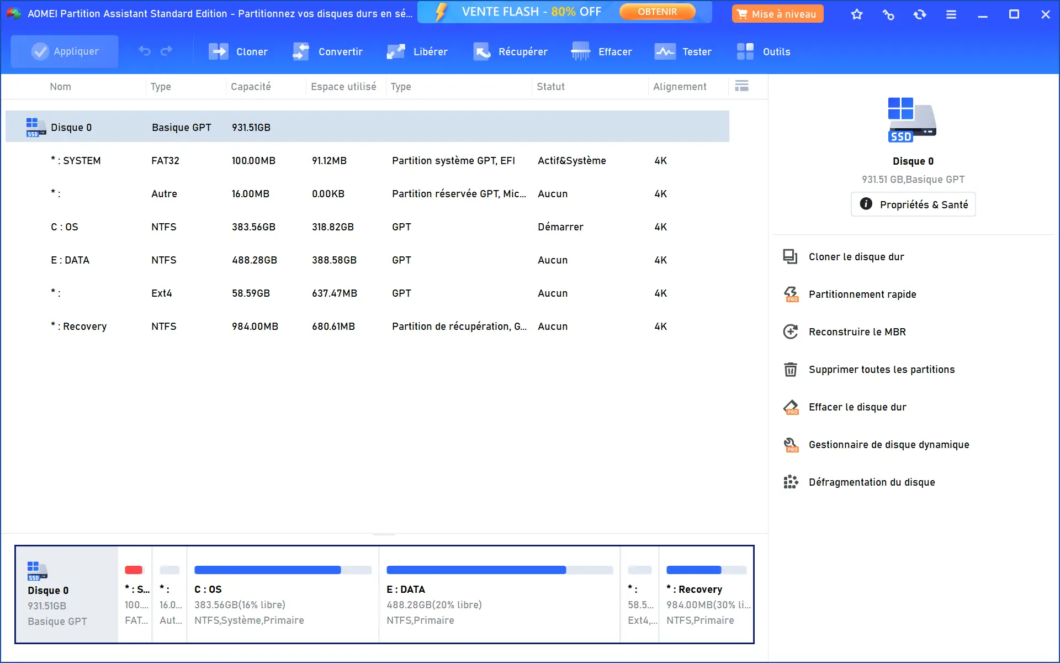Image resolution: width=1060 pixels, height=663 pixels.
Task: Click Défragmentation du disque option
Action: [x=872, y=482]
